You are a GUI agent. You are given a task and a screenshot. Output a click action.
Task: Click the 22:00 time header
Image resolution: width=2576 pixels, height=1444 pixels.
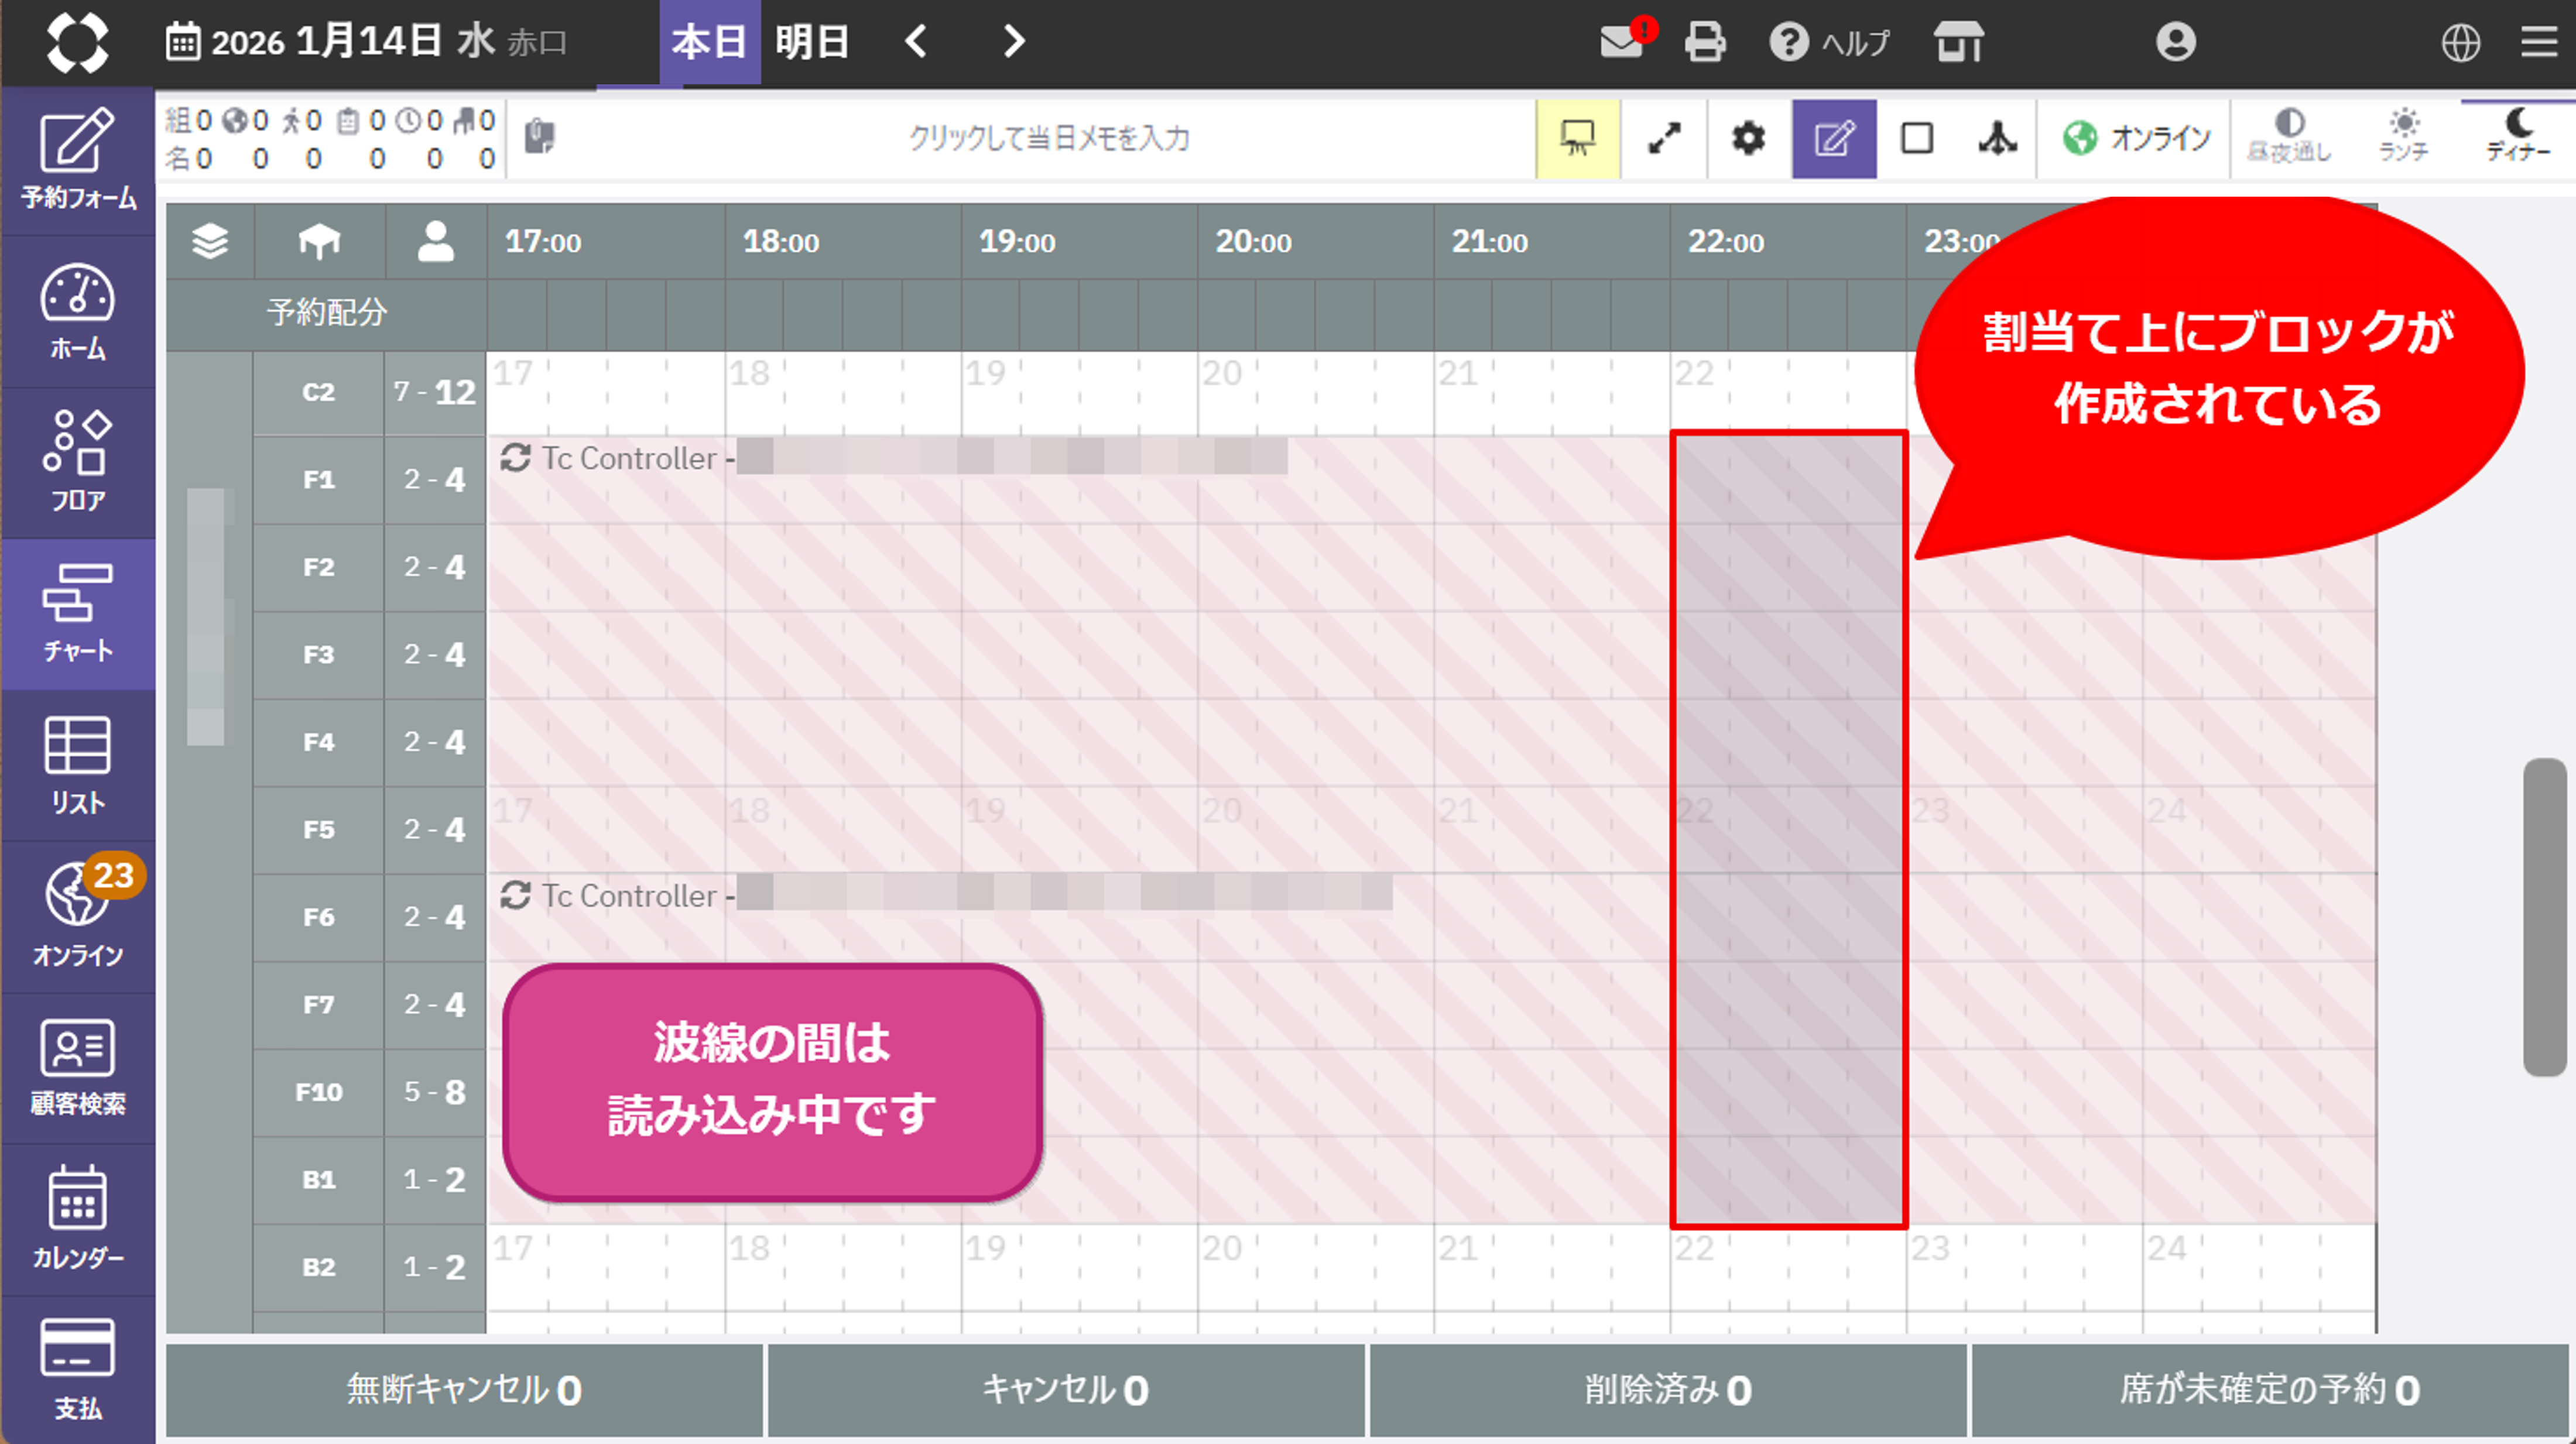click(1726, 242)
